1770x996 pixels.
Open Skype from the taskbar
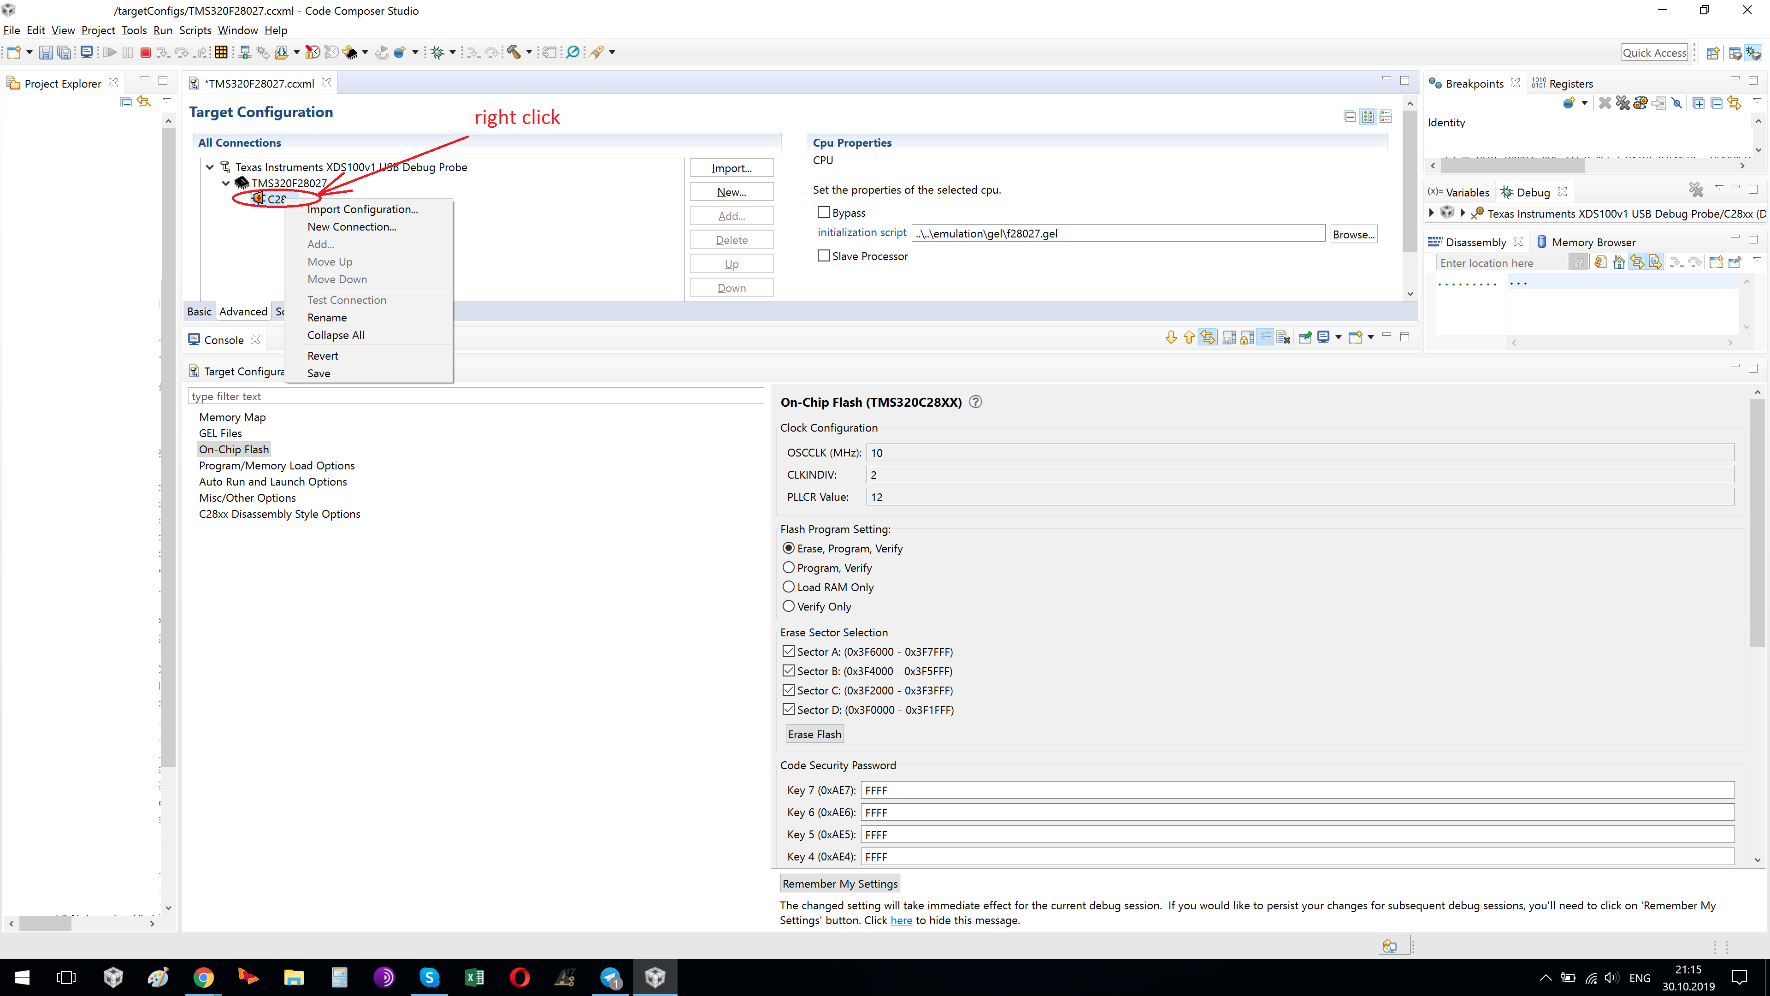[x=430, y=977]
